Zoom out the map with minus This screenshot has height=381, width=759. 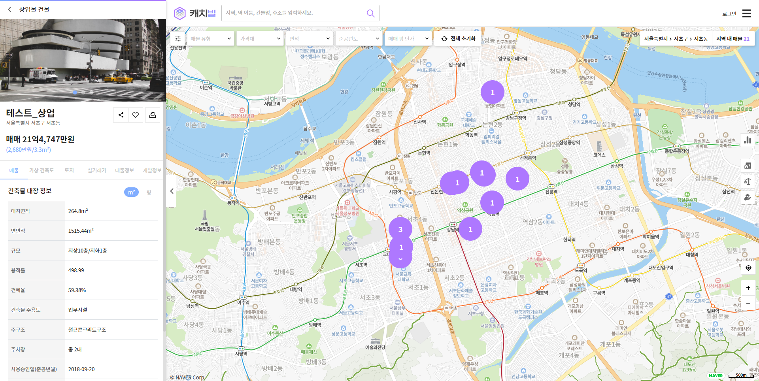point(748,303)
